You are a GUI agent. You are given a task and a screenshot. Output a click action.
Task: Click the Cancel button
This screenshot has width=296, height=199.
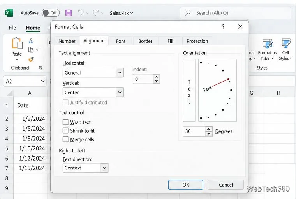tap(226, 185)
